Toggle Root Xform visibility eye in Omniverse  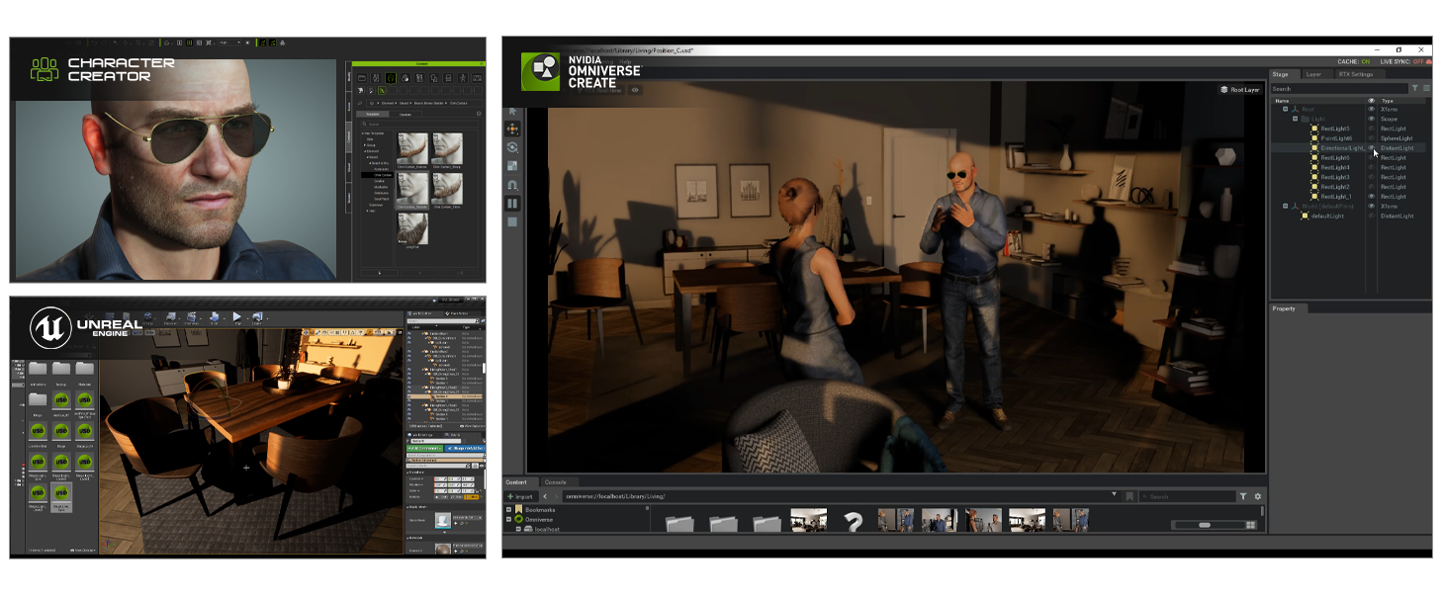point(1371,109)
